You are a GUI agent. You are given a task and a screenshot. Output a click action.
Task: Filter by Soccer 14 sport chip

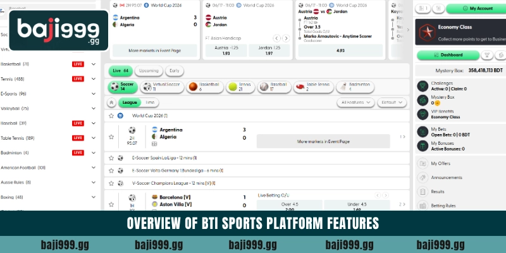tap(123, 87)
